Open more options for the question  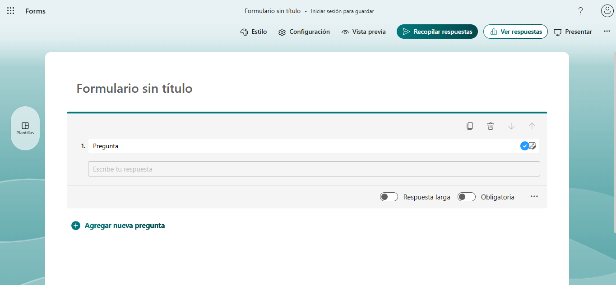(x=534, y=196)
